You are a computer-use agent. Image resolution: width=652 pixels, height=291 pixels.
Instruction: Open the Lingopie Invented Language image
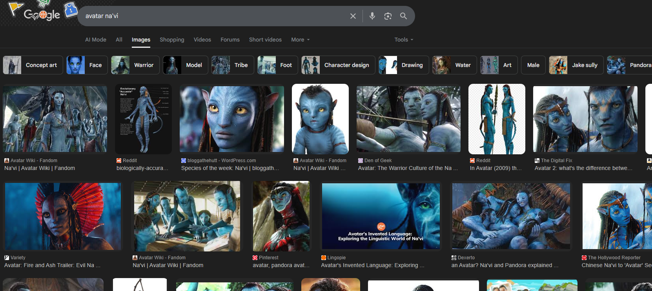click(381, 216)
